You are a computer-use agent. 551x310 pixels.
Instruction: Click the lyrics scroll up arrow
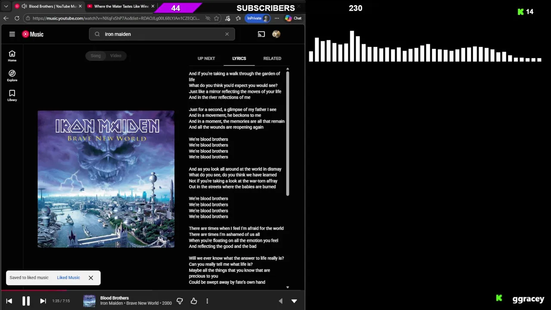click(x=288, y=69)
